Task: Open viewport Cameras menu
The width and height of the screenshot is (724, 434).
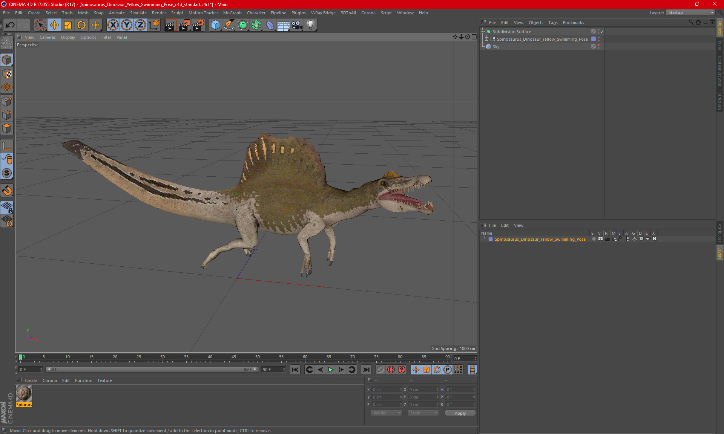Action: [48, 37]
